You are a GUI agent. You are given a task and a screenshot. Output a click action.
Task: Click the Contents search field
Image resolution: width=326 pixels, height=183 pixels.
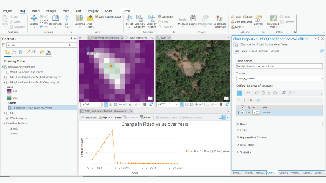36,45
